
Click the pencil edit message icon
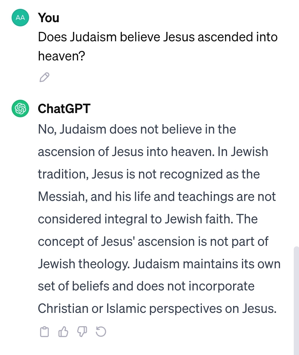(44, 77)
